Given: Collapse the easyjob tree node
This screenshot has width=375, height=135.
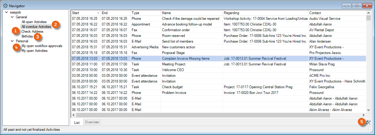Looking at the screenshot, I should (7, 13).
